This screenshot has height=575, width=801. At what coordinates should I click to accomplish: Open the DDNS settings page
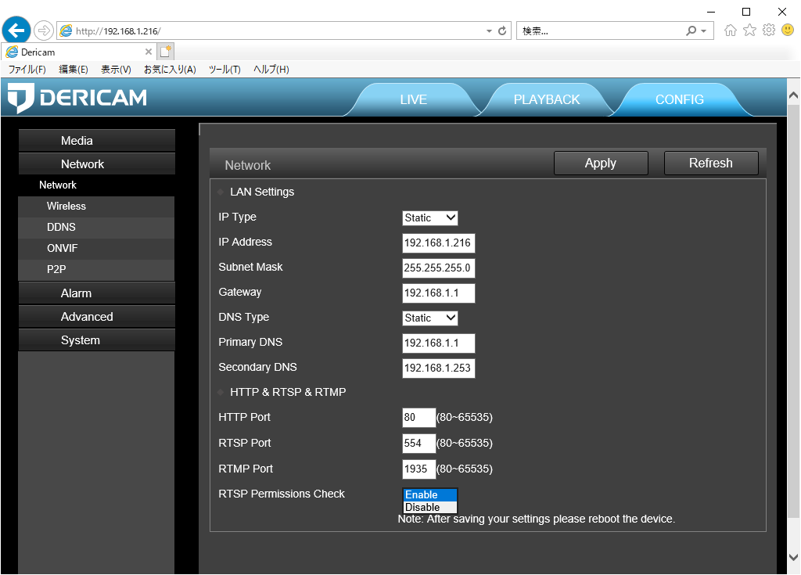(96, 227)
